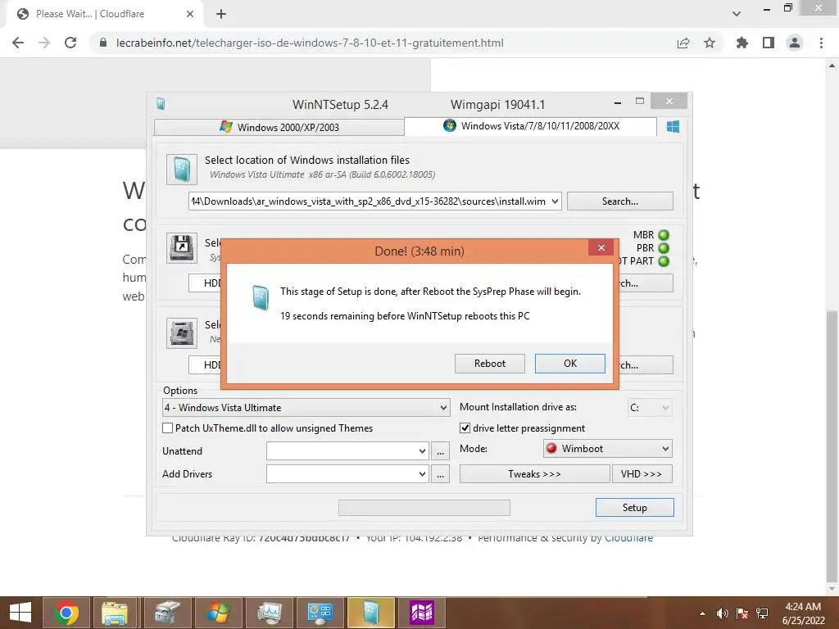This screenshot has height=629, width=839.
Task: Switch to Windows 2000/XP/2003 tab
Action: click(279, 127)
